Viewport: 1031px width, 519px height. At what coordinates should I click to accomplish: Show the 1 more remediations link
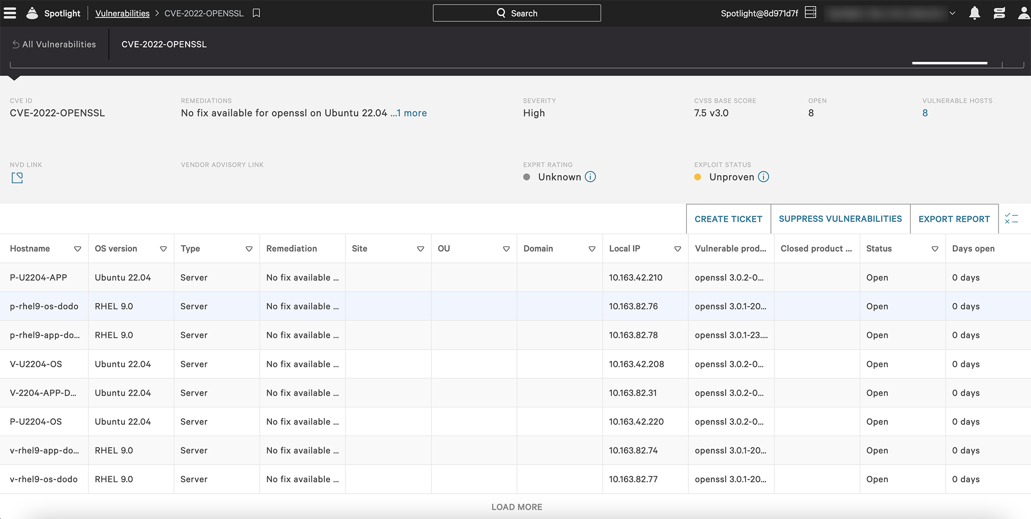tap(409, 113)
